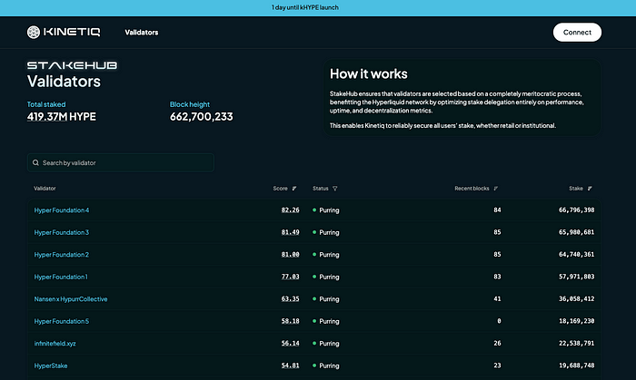Click the search magnifier icon
The image size is (636, 380).
tap(35, 162)
